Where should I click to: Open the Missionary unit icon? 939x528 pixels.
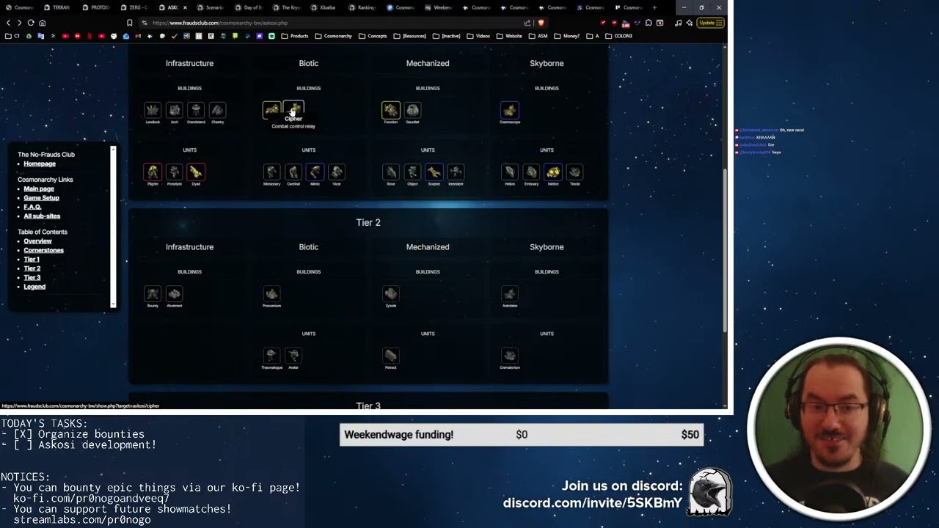point(271,172)
